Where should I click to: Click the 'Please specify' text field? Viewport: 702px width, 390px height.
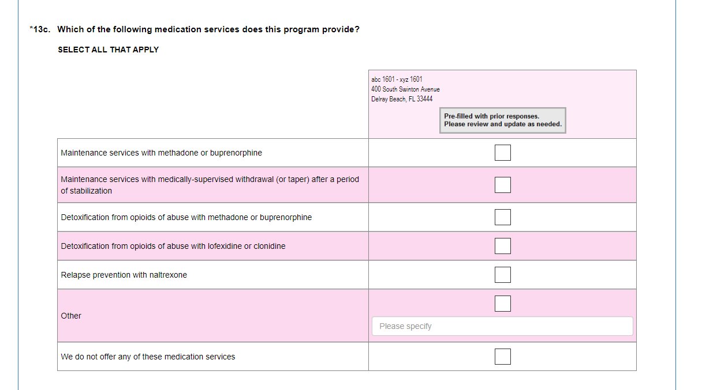tap(502, 326)
